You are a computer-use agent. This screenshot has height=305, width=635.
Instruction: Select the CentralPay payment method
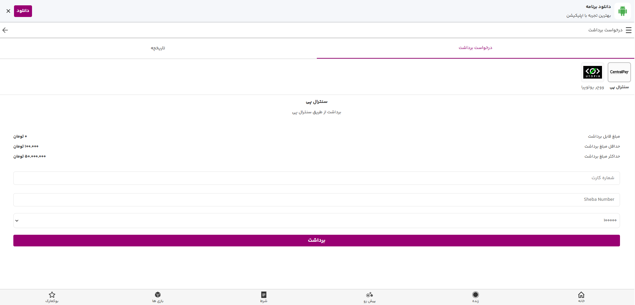click(x=619, y=72)
